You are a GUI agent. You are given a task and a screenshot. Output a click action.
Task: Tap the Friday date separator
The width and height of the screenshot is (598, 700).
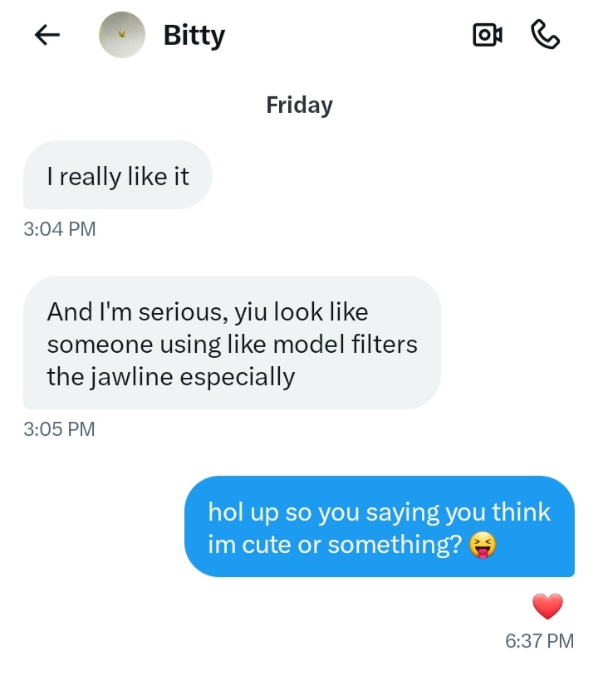point(299,105)
